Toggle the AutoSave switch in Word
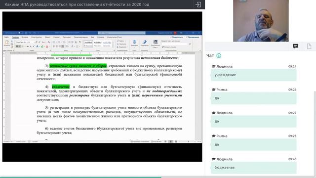 [x=21, y=33]
